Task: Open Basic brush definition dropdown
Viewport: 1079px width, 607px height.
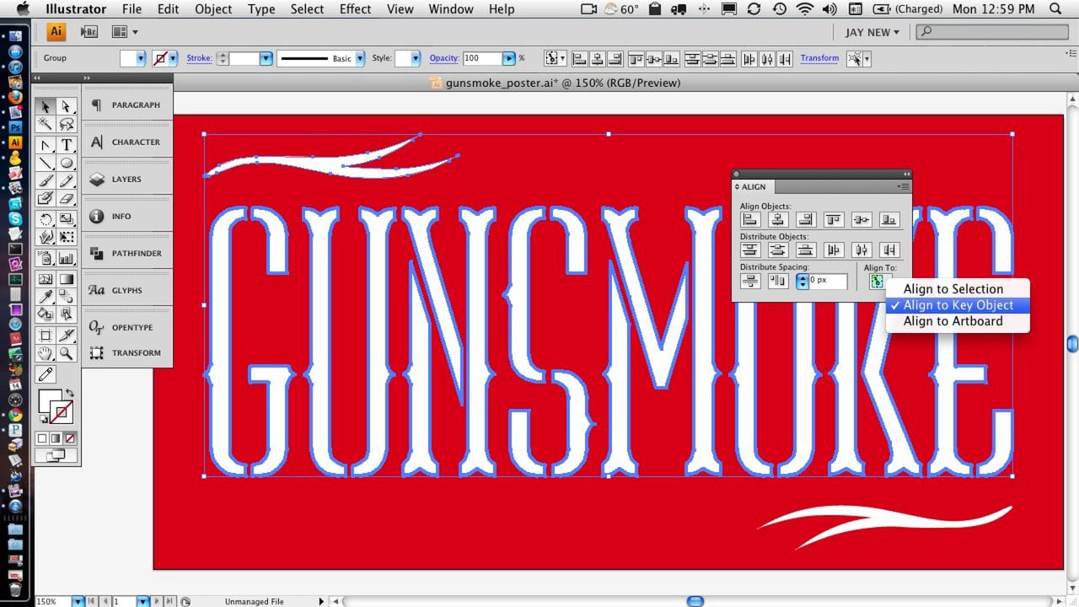Action: [360, 58]
